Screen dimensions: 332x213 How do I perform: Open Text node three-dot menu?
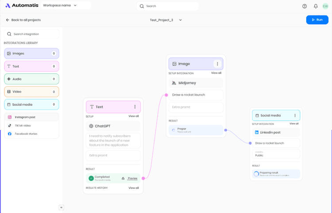tap(135, 107)
